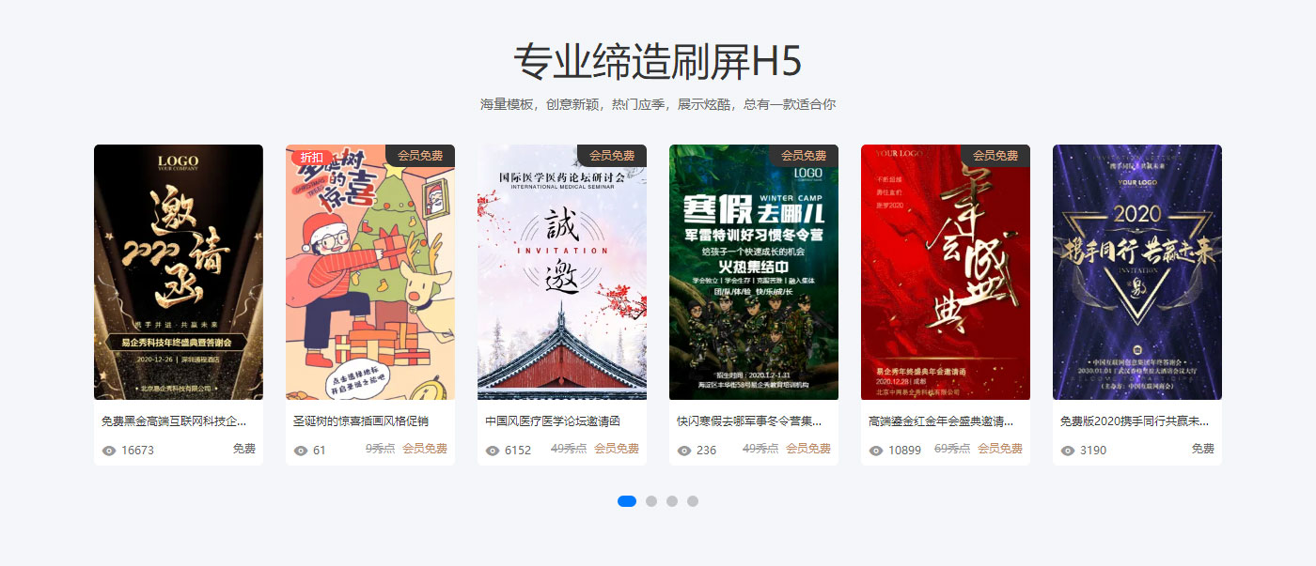
Task: Select the first active carousel page dot
Action: click(627, 501)
